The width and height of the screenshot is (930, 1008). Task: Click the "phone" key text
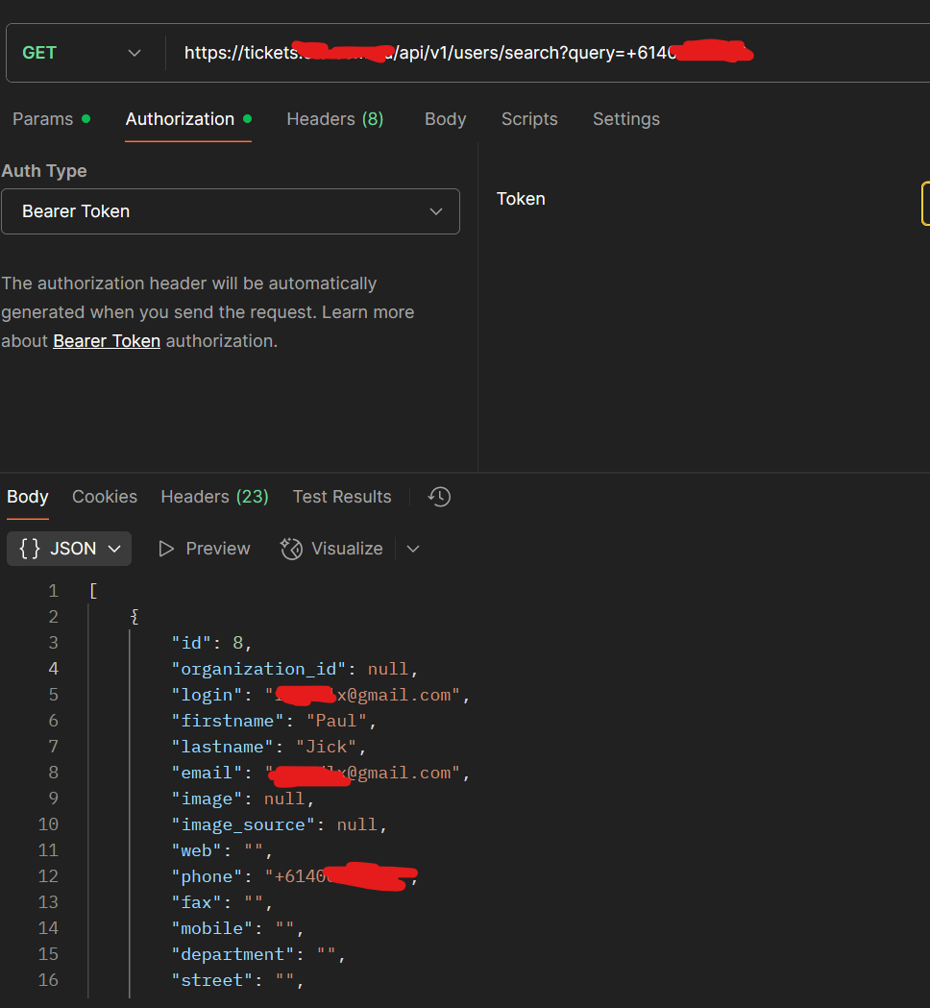207,876
